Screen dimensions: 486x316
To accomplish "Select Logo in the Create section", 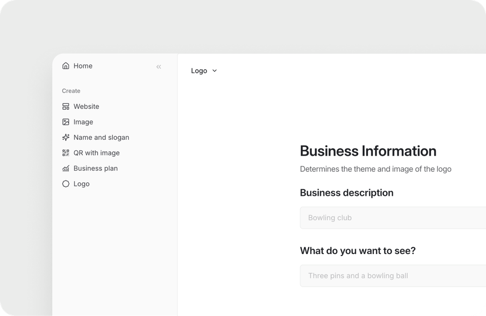I will 81,184.
